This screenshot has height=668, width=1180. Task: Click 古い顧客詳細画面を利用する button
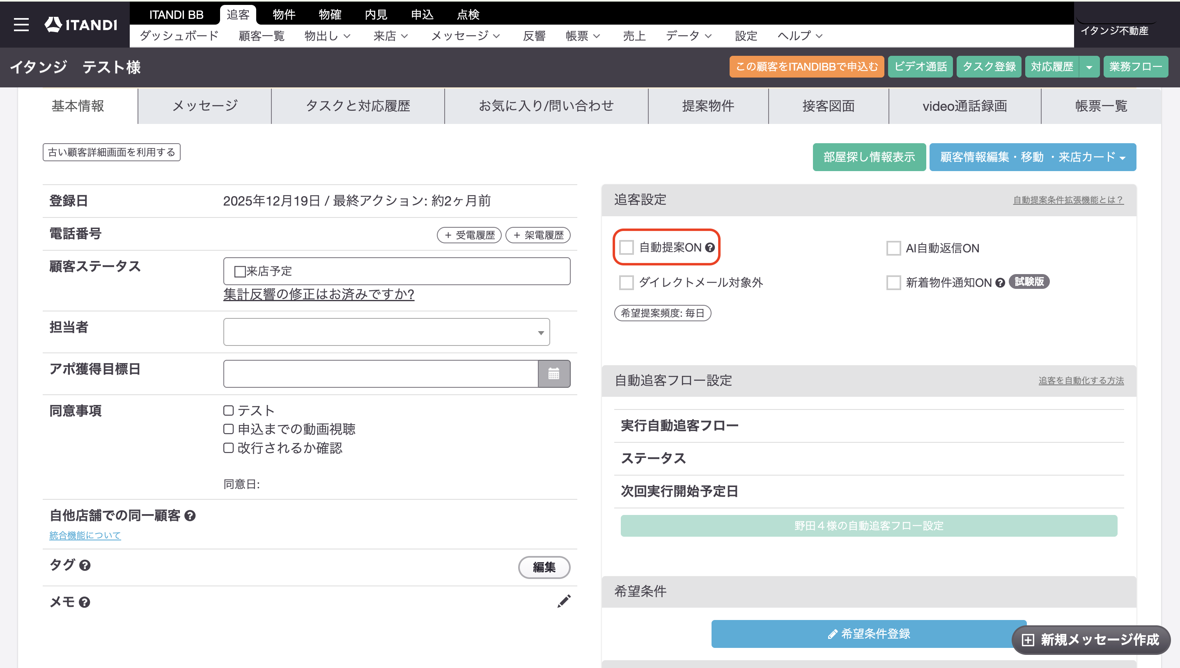[112, 152]
